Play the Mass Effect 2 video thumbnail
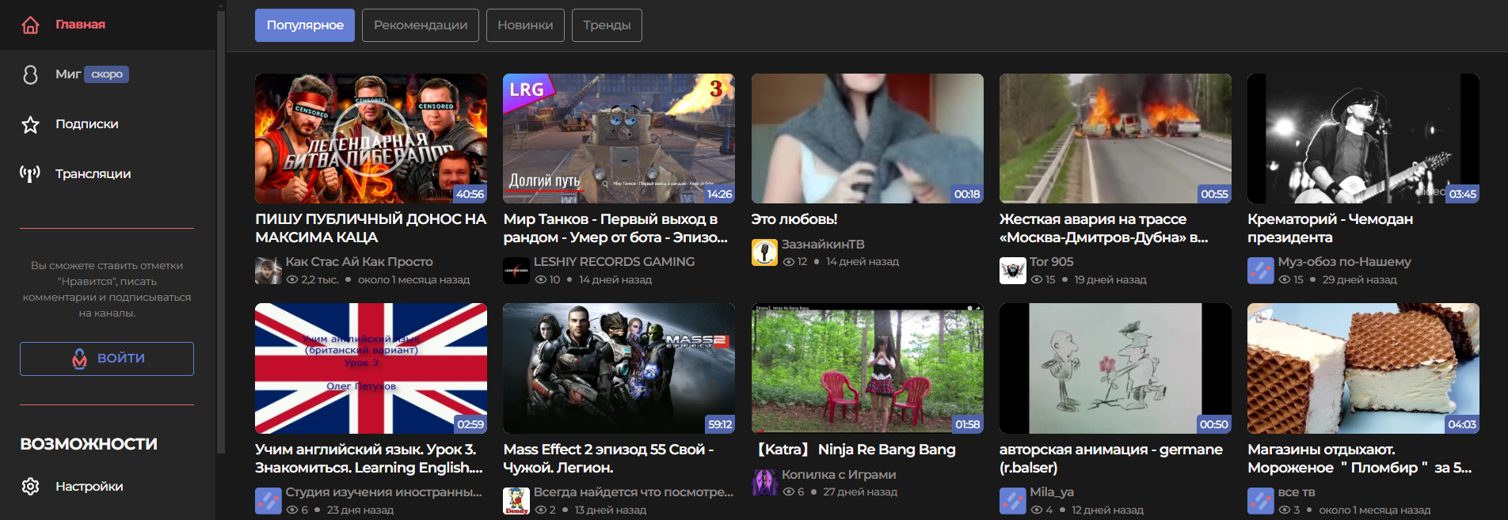 619,368
